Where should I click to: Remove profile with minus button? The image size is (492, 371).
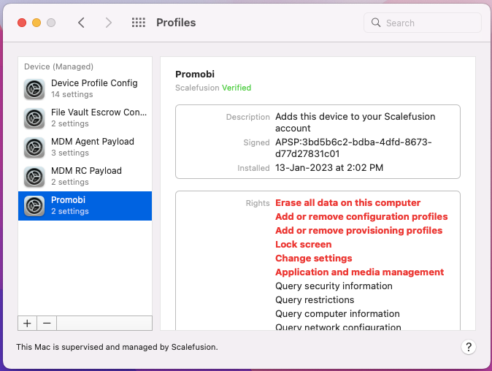pos(47,324)
